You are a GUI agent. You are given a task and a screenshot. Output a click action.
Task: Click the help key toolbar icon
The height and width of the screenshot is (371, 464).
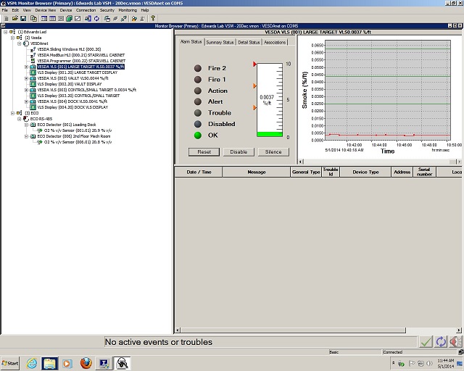click(153, 17)
